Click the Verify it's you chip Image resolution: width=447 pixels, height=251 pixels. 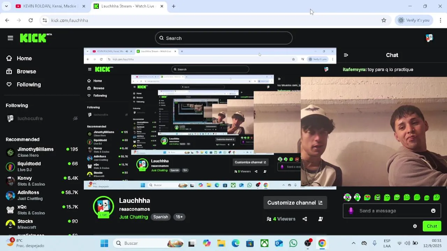[414, 20]
